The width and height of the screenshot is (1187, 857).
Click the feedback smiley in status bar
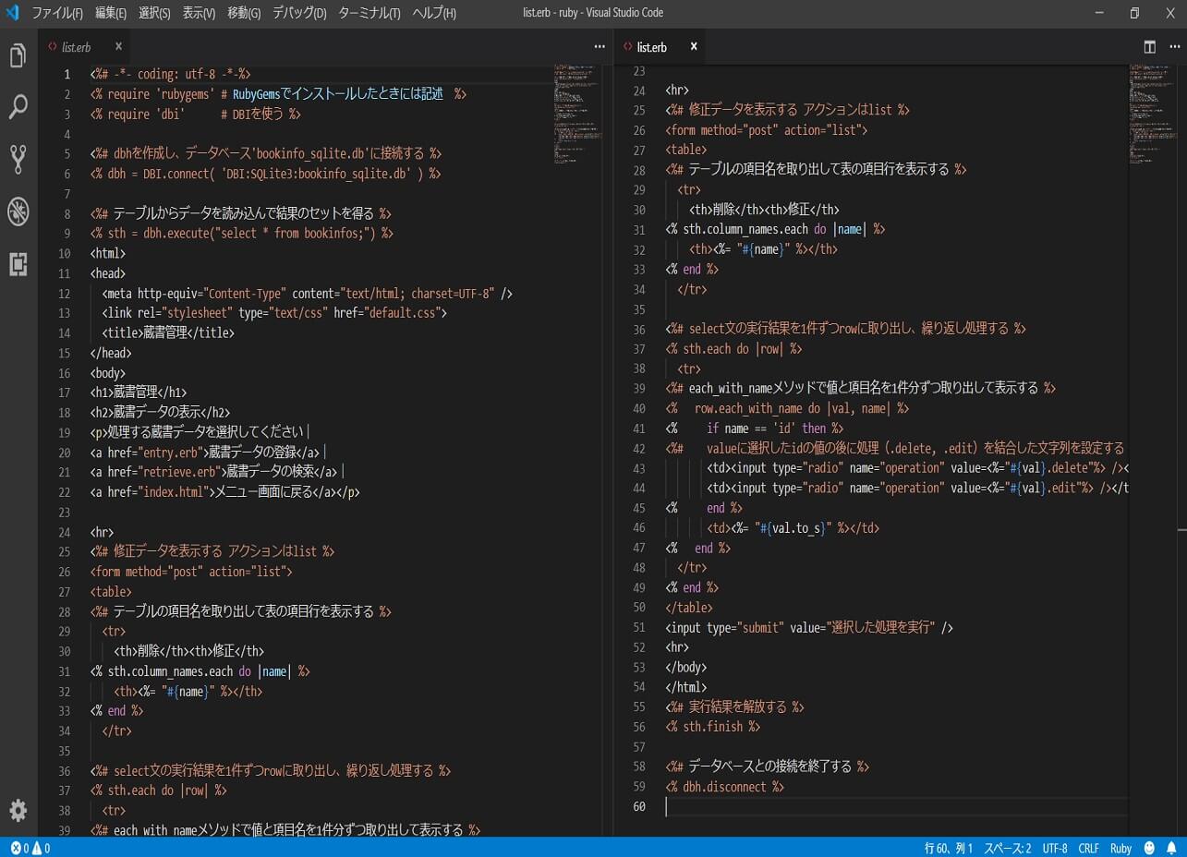tap(1149, 848)
